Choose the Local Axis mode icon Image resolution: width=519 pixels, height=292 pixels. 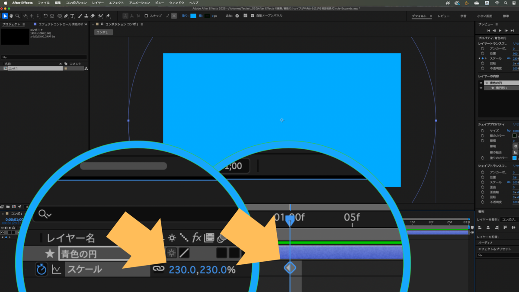[x=125, y=16]
